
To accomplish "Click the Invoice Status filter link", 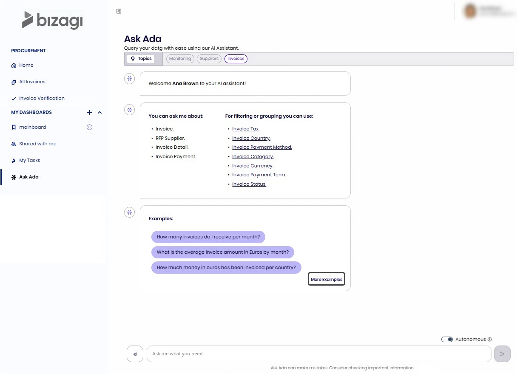I will click(249, 184).
